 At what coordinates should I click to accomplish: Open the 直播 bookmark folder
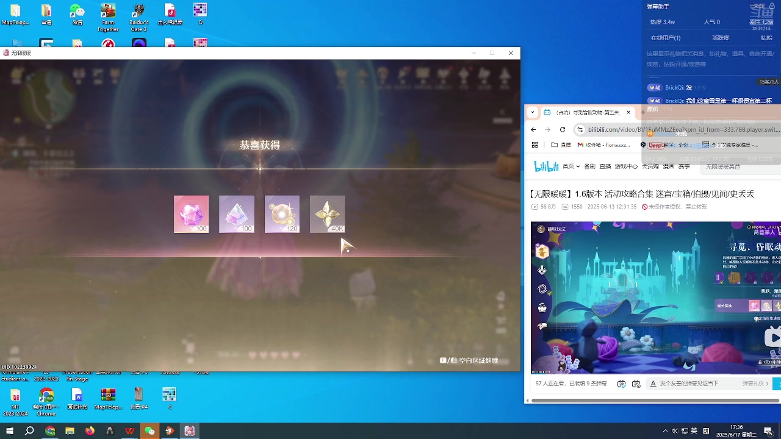tap(561, 145)
